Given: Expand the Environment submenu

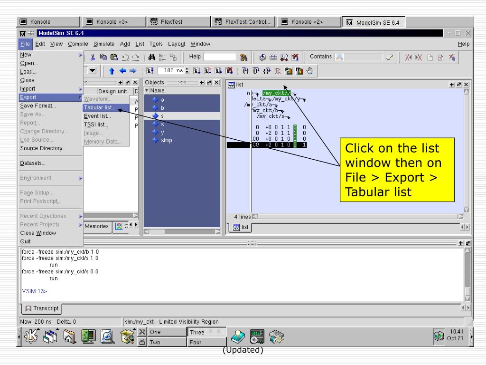Looking at the screenshot, I should [x=80, y=178].
